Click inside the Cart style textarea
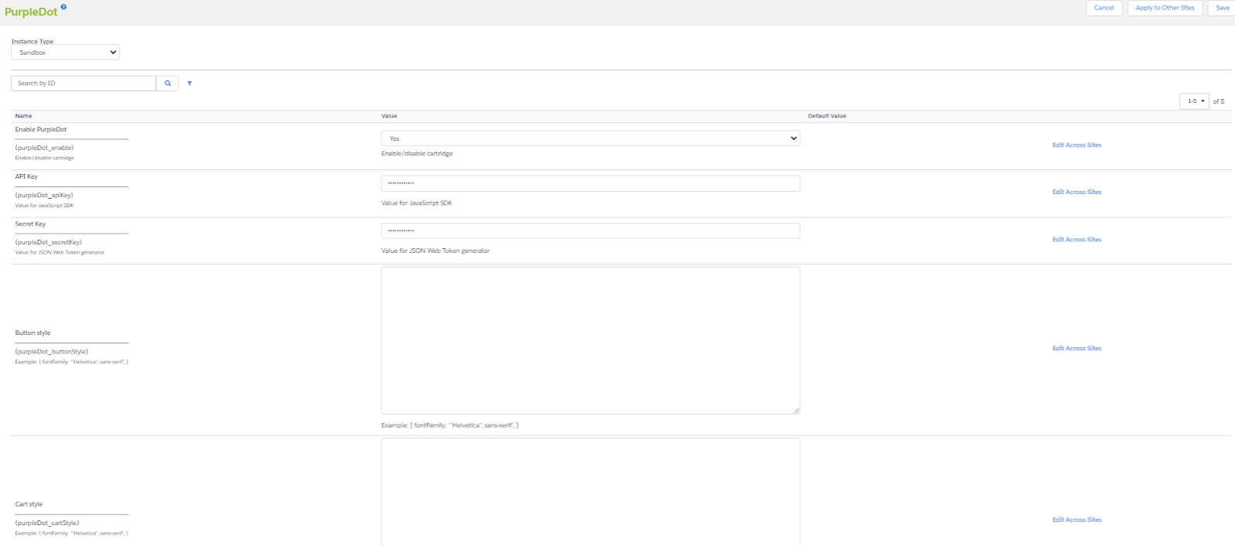Image resolution: width=1235 pixels, height=546 pixels. [x=590, y=492]
